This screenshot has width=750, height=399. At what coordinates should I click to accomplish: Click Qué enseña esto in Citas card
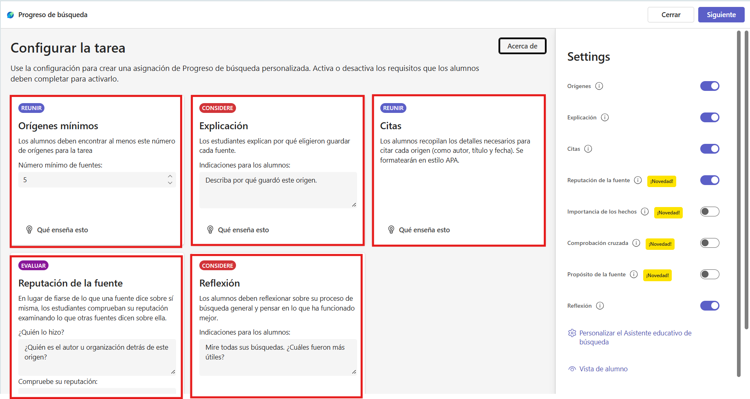[424, 230]
